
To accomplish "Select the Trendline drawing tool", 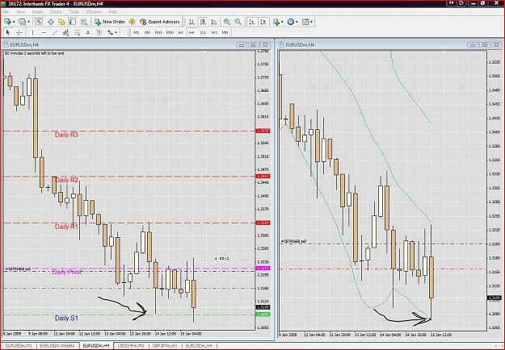I will 55,32.
